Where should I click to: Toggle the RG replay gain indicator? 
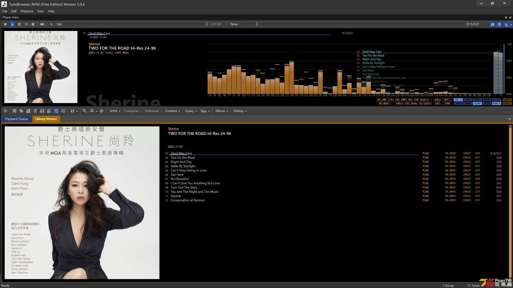[468, 100]
